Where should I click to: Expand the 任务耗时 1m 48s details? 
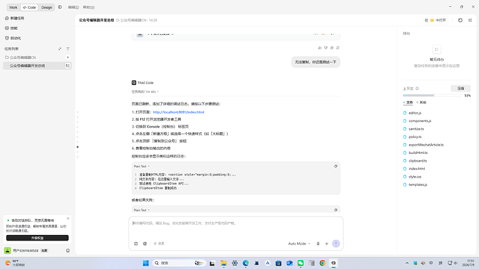145,92
